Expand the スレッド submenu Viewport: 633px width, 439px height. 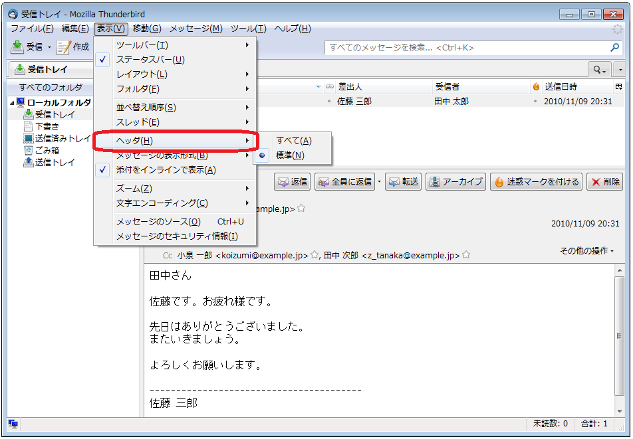coord(175,122)
